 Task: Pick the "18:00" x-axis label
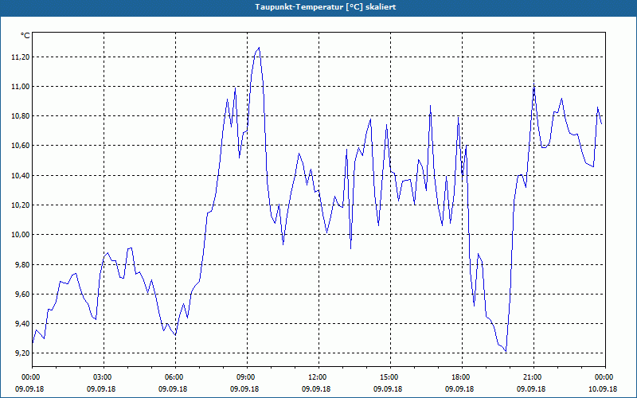(459, 377)
